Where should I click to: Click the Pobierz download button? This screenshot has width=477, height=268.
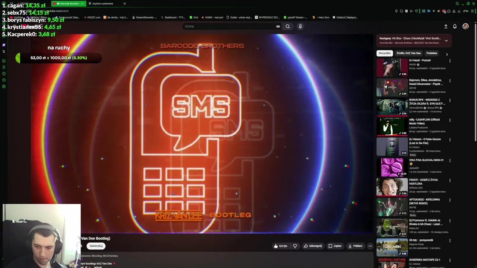[x=355, y=246]
